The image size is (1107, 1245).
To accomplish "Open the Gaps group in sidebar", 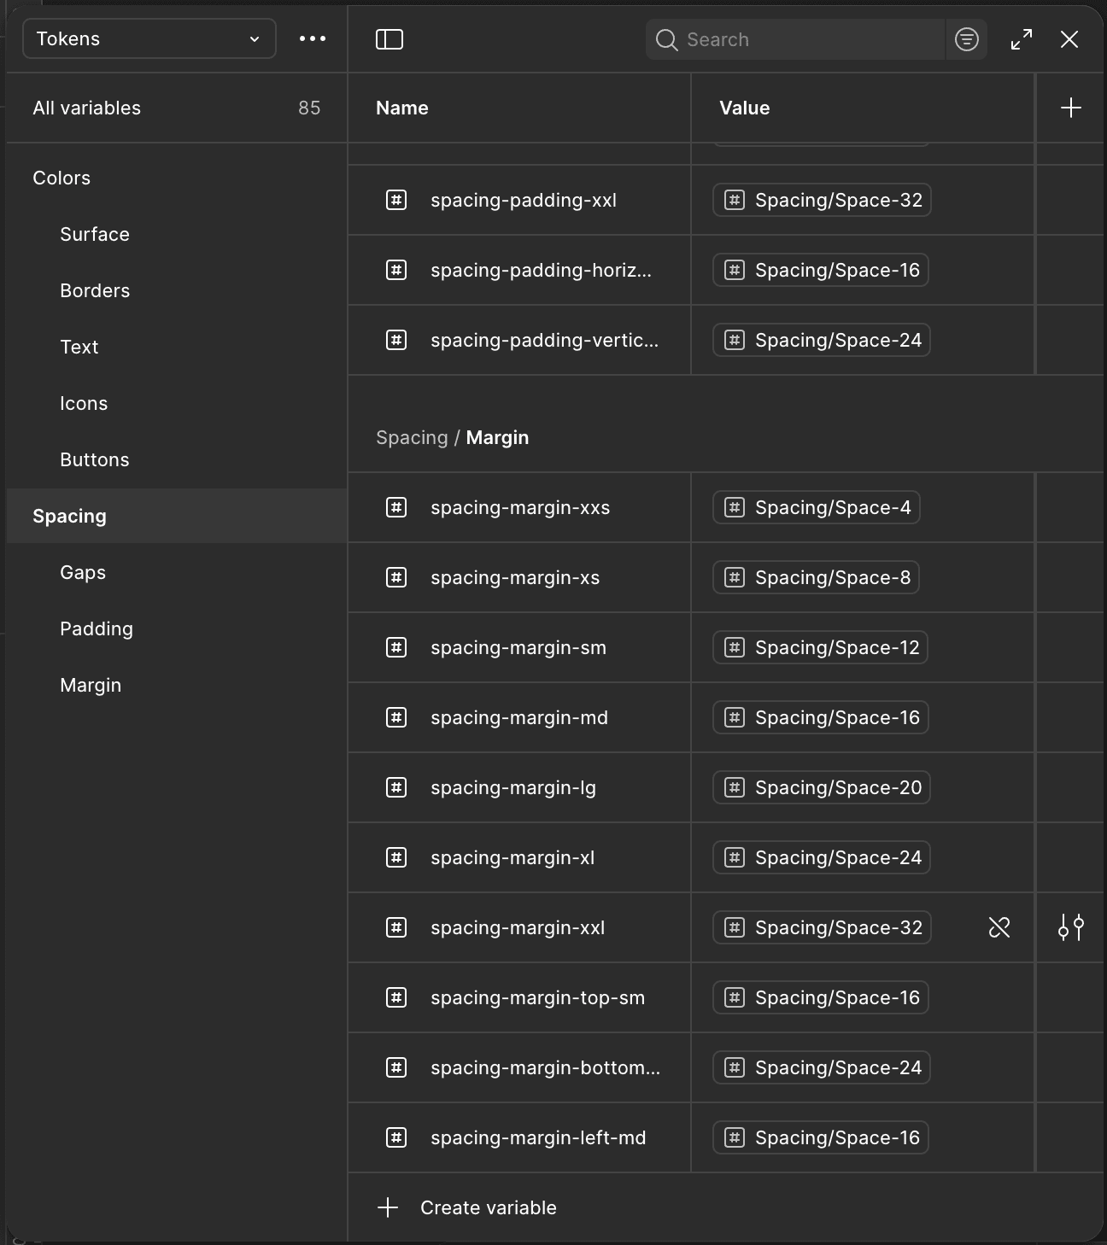I will click(x=83, y=572).
